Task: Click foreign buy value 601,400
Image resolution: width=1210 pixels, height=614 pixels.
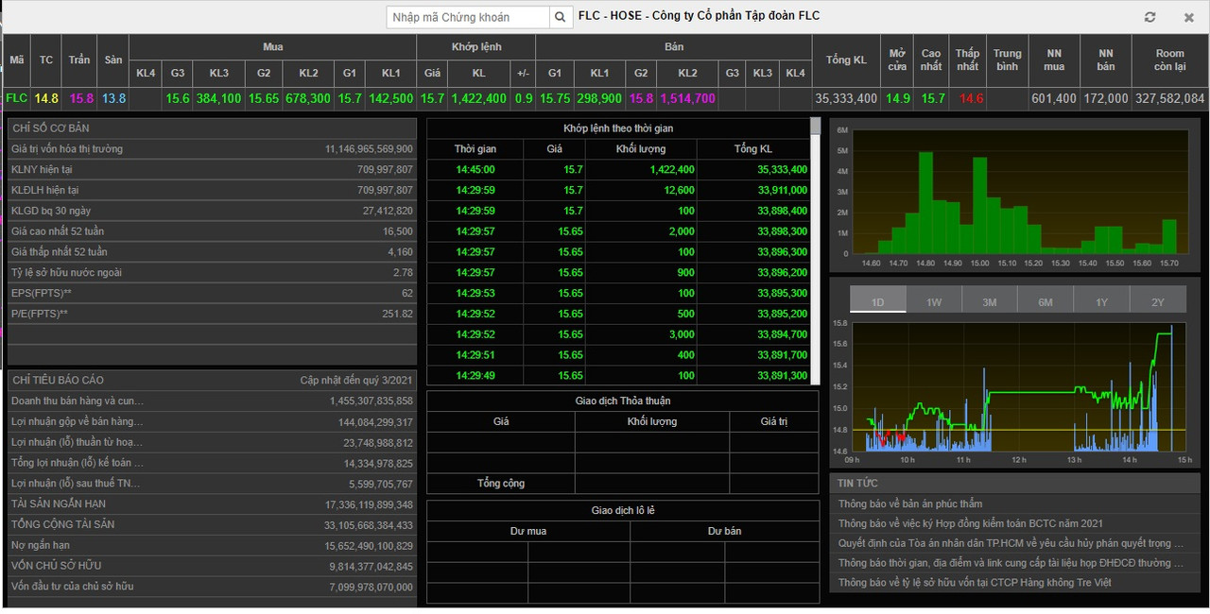Action: pos(1054,98)
